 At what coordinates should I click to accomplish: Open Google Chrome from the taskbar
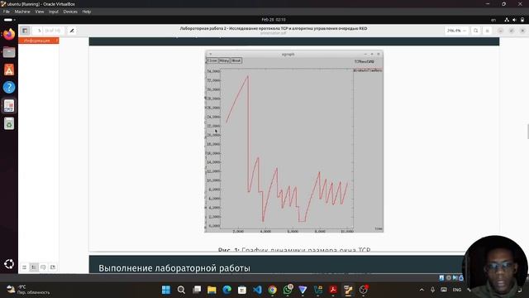click(273, 290)
